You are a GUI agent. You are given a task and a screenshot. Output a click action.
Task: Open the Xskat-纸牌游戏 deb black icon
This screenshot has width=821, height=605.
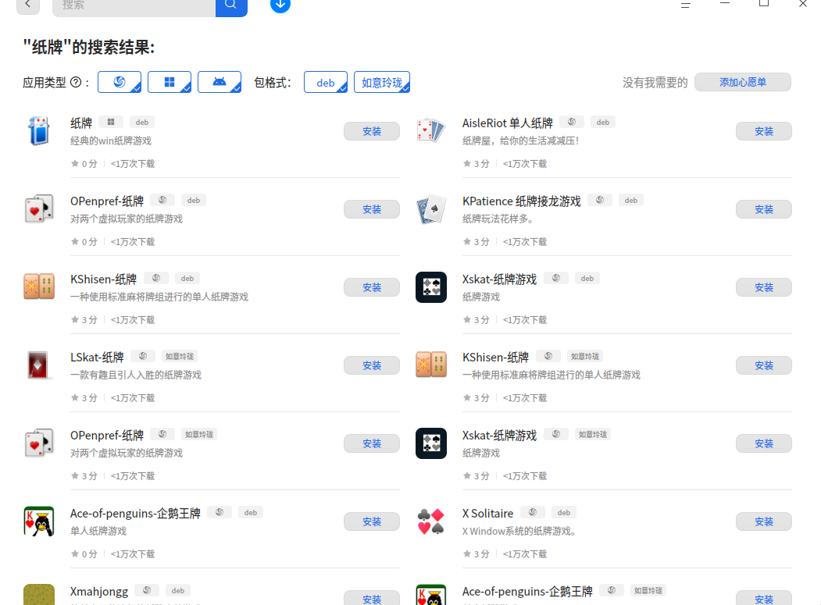pyautogui.click(x=431, y=286)
